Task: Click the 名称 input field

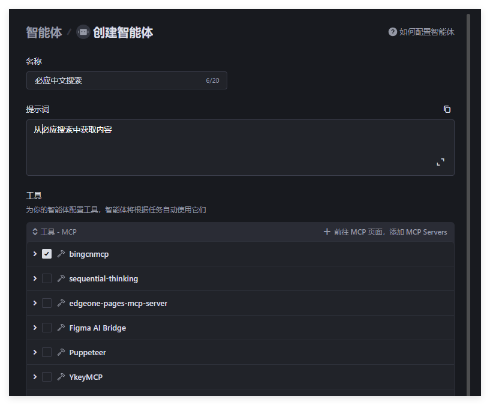Action: (117, 80)
